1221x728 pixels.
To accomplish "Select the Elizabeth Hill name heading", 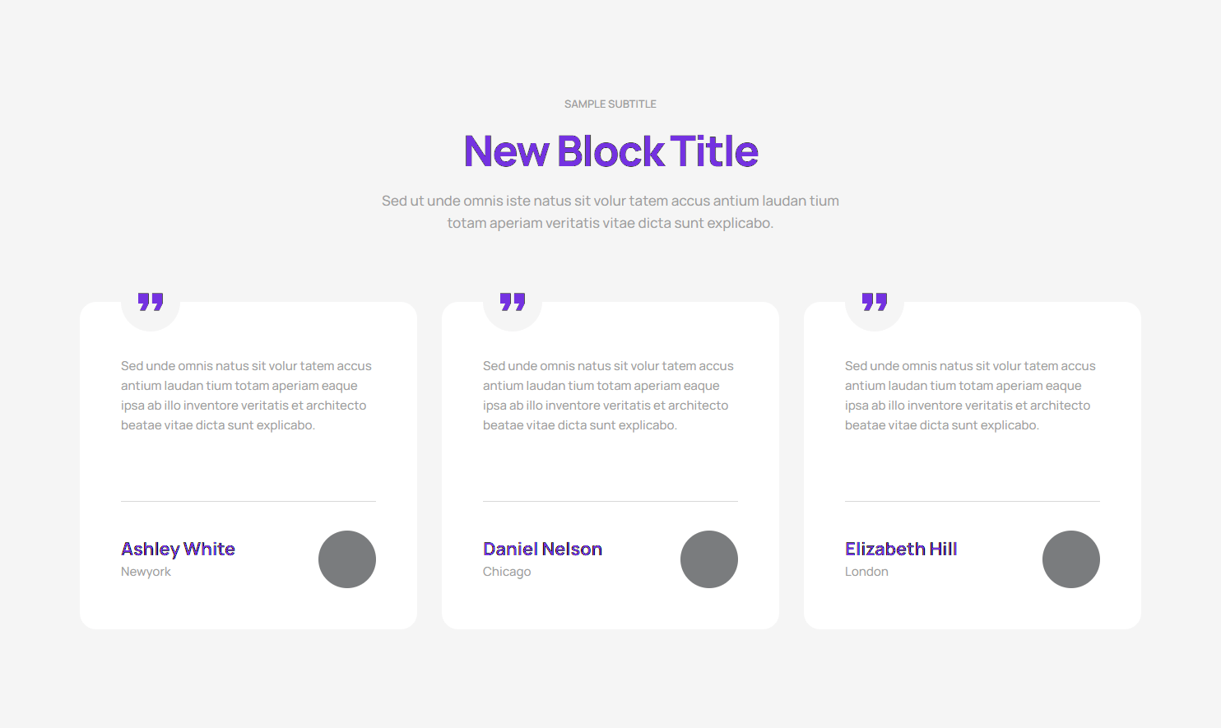I will click(901, 549).
